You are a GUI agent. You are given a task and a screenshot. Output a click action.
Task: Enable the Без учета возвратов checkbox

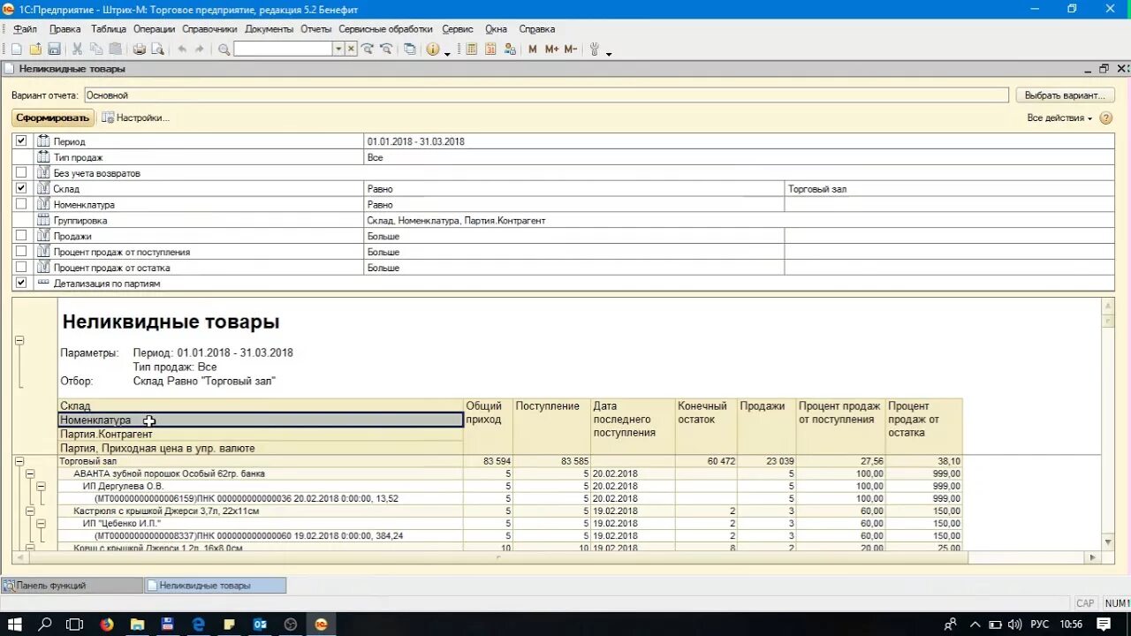click(x=21, y=173)
